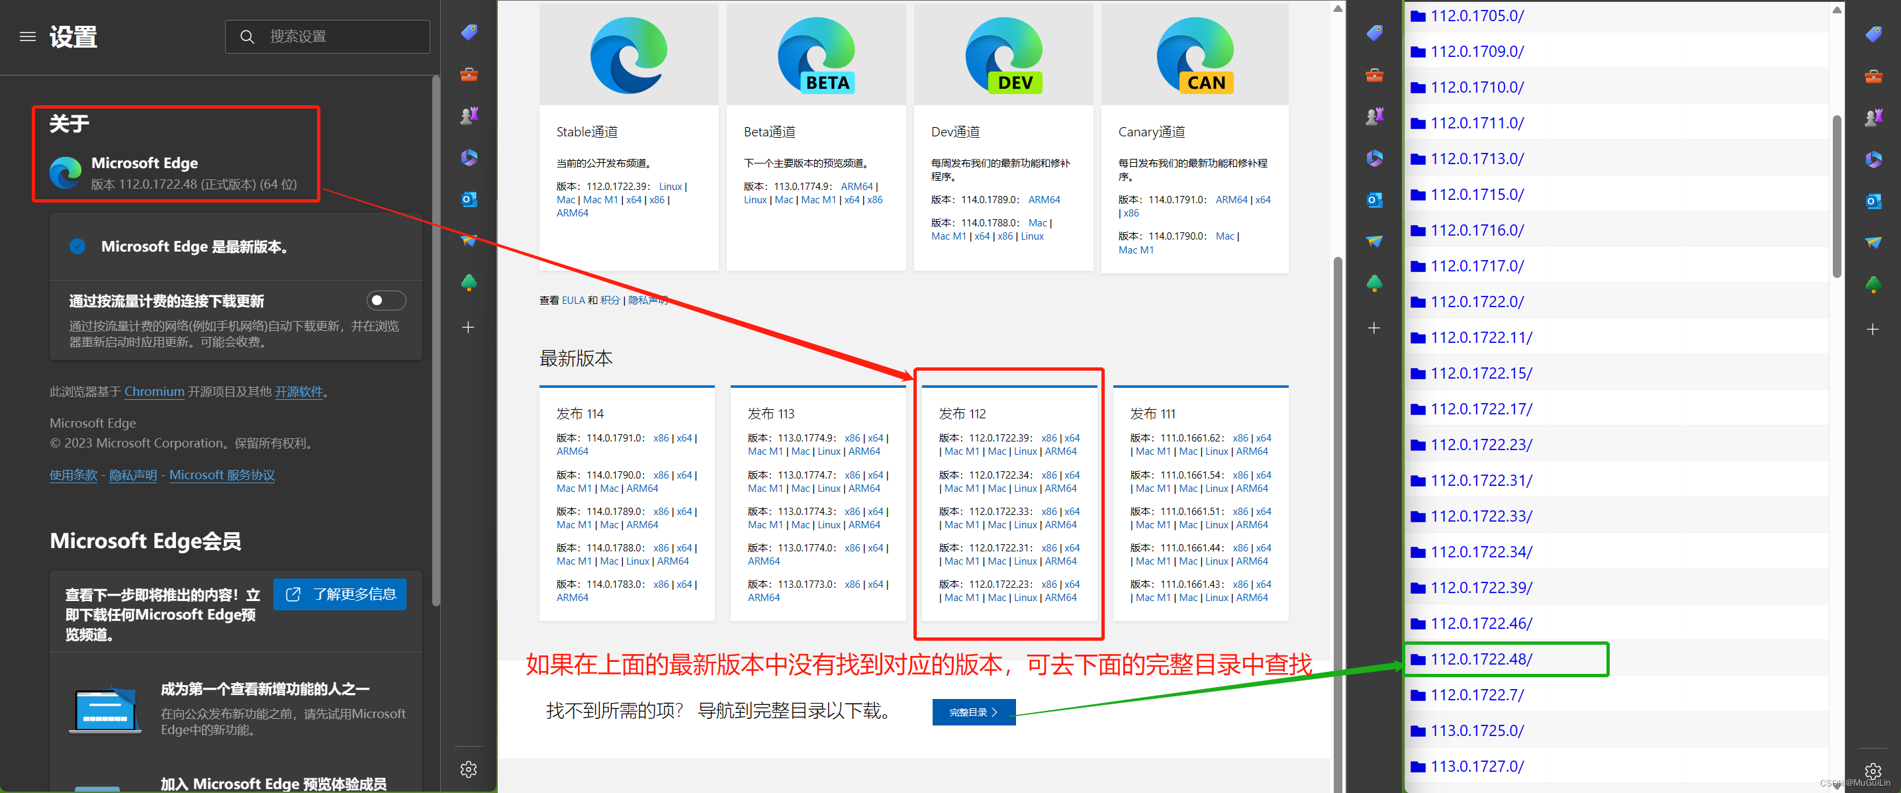
Task: Click plus add-app icon in download page sidebar
Action: pyautogui.click(x=1374, y=328)
